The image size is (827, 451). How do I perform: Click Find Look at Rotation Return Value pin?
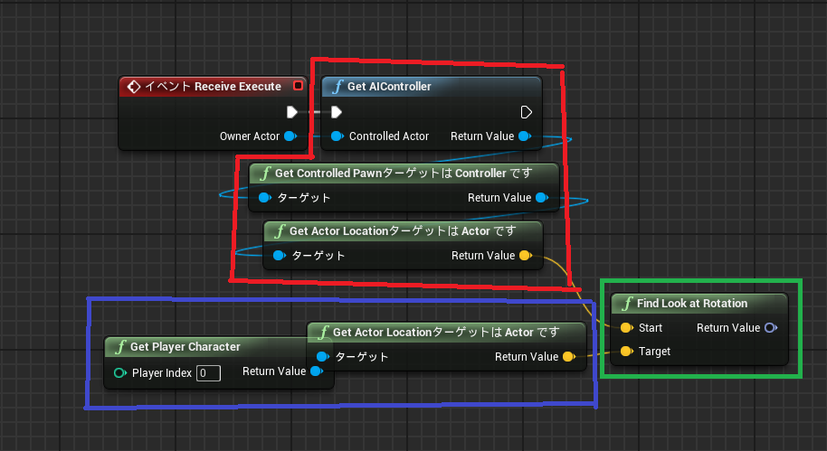[x=771, y=328]
